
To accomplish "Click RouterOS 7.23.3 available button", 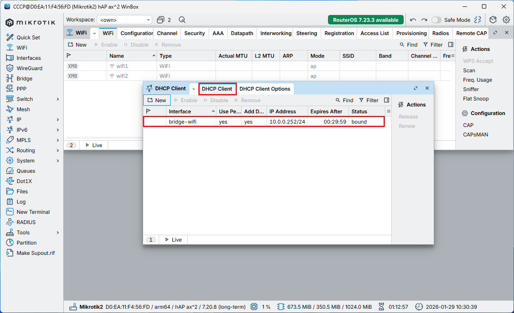I will coord(366,20).
